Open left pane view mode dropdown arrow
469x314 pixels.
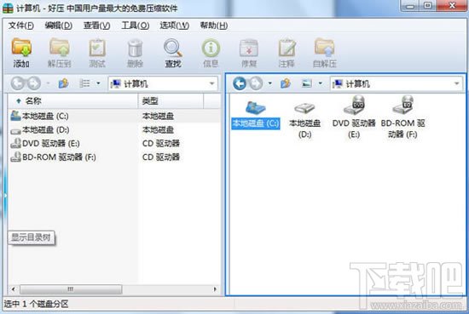tap(98, 84)
